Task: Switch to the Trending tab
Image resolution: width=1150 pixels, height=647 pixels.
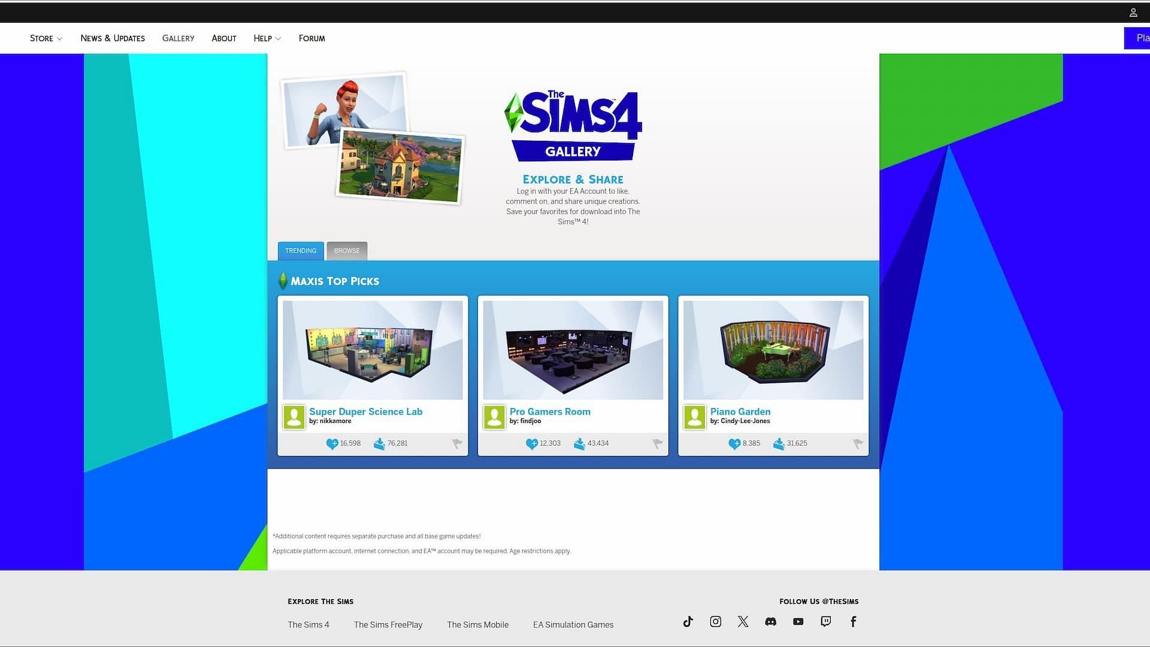Action: click(301, 251)
